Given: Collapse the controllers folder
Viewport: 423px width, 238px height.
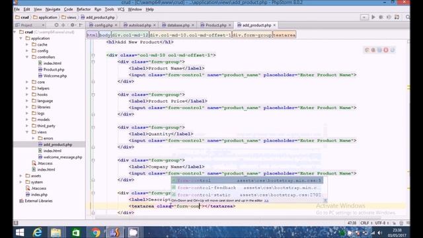Looking at the screenshot, I should pyautogui.click(x=27, y=57).
